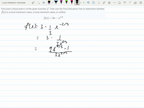Redo the last action
The image size is (144, 108).
130,3
